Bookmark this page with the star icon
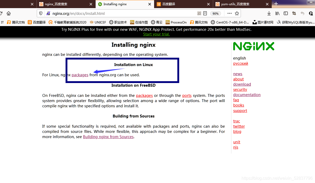Screen dimensions: 315x183 [x=237, y=13]
